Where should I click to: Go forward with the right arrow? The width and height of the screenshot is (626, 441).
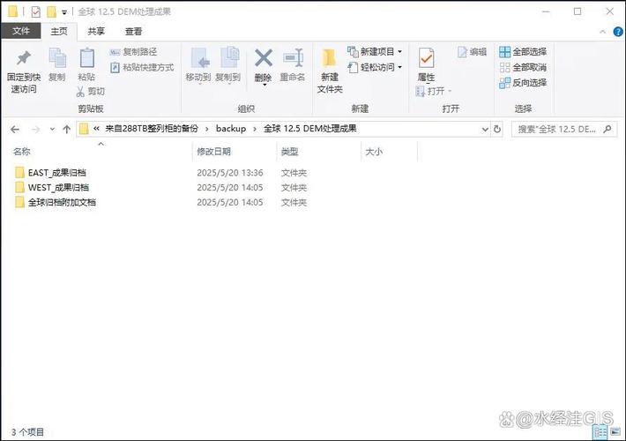[35, 129]
